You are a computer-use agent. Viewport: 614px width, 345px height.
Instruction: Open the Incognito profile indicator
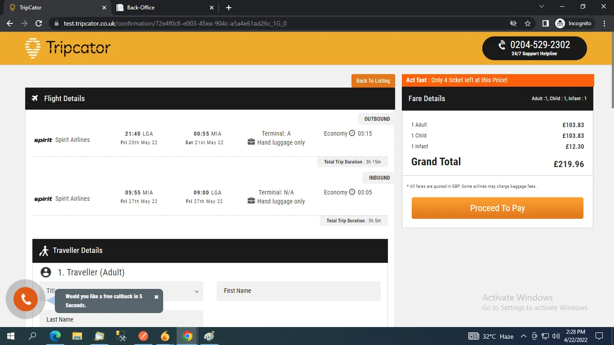click(x=574, y=23)
